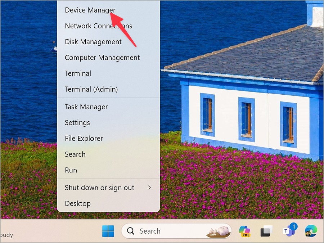Open Settings from the context menu

108,123
